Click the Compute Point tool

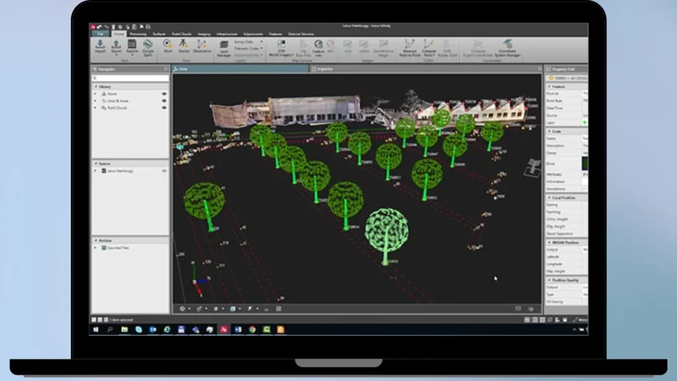pyautogui.click(x=428, y=48)
